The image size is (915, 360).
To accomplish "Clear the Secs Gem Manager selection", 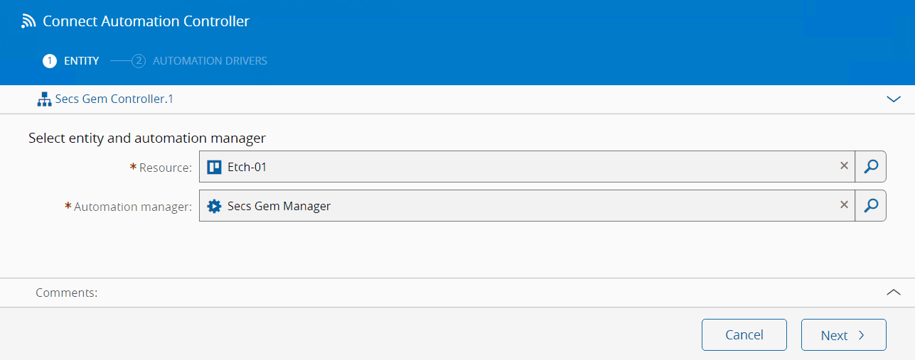I will click(x=844, y=205).
